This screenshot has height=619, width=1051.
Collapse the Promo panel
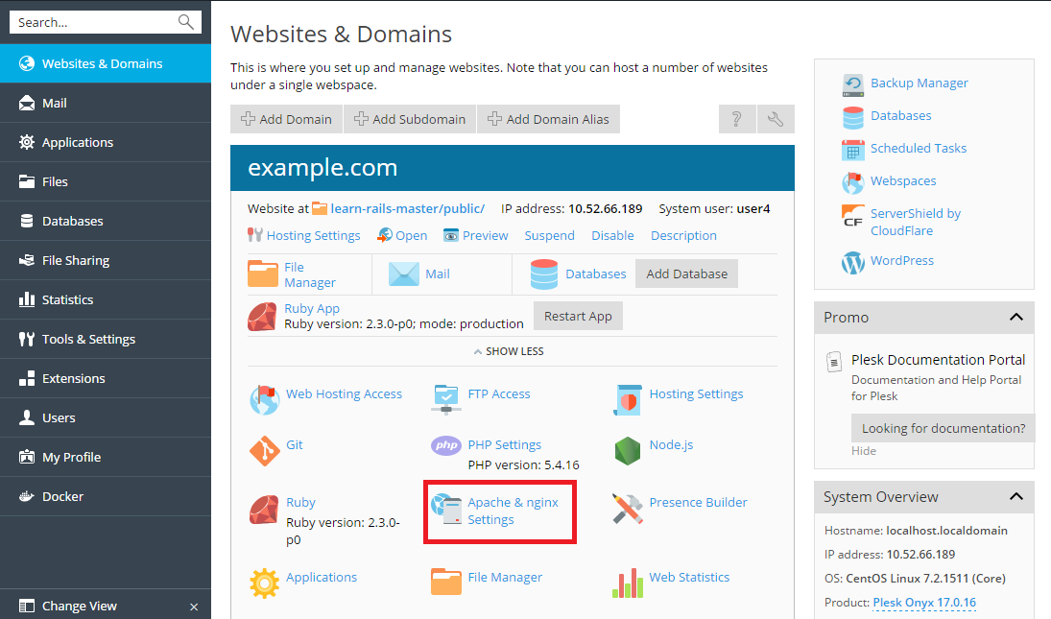click(1015, 317)
